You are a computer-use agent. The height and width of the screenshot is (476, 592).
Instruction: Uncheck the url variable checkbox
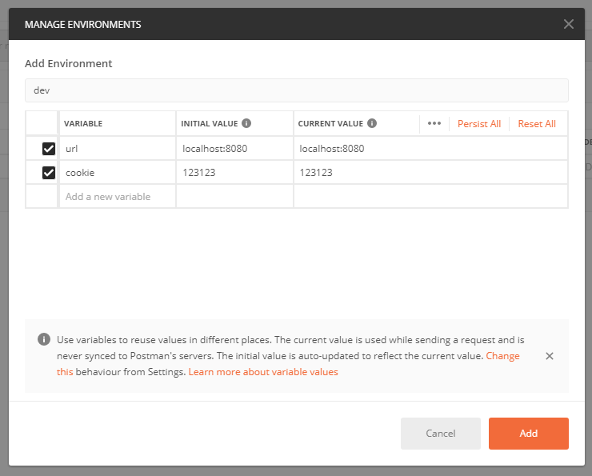click(49, 149)
